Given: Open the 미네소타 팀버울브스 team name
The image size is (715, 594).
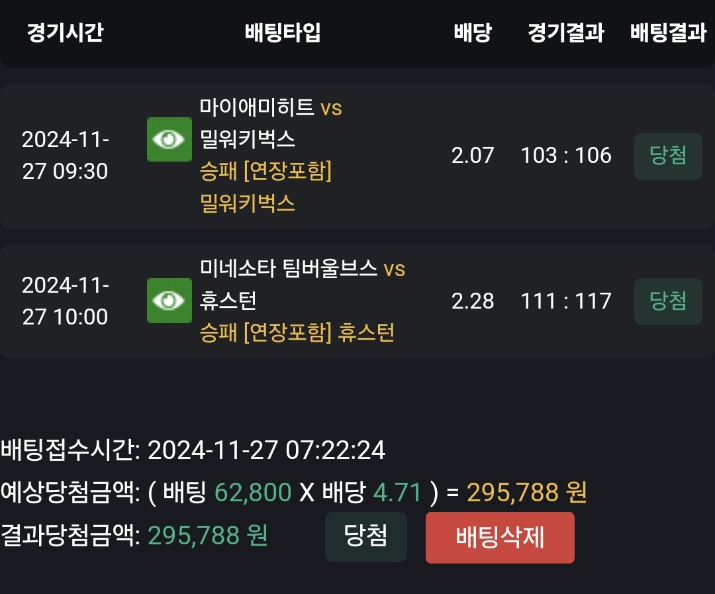Looking at the screenshot, I should 289,269.
